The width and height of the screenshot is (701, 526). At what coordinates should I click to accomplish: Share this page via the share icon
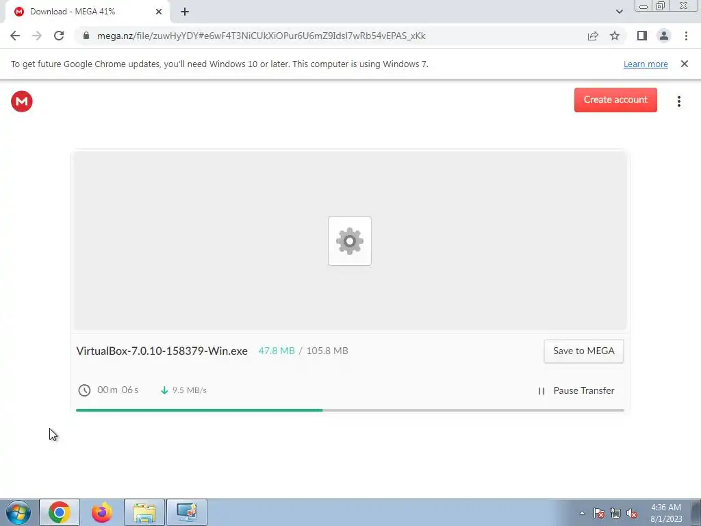(593, 36)
